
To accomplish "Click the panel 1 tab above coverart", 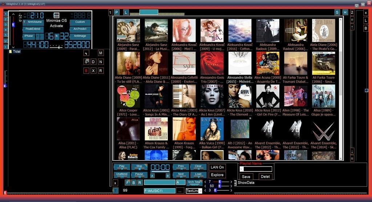I will click(x=110, y=12).
